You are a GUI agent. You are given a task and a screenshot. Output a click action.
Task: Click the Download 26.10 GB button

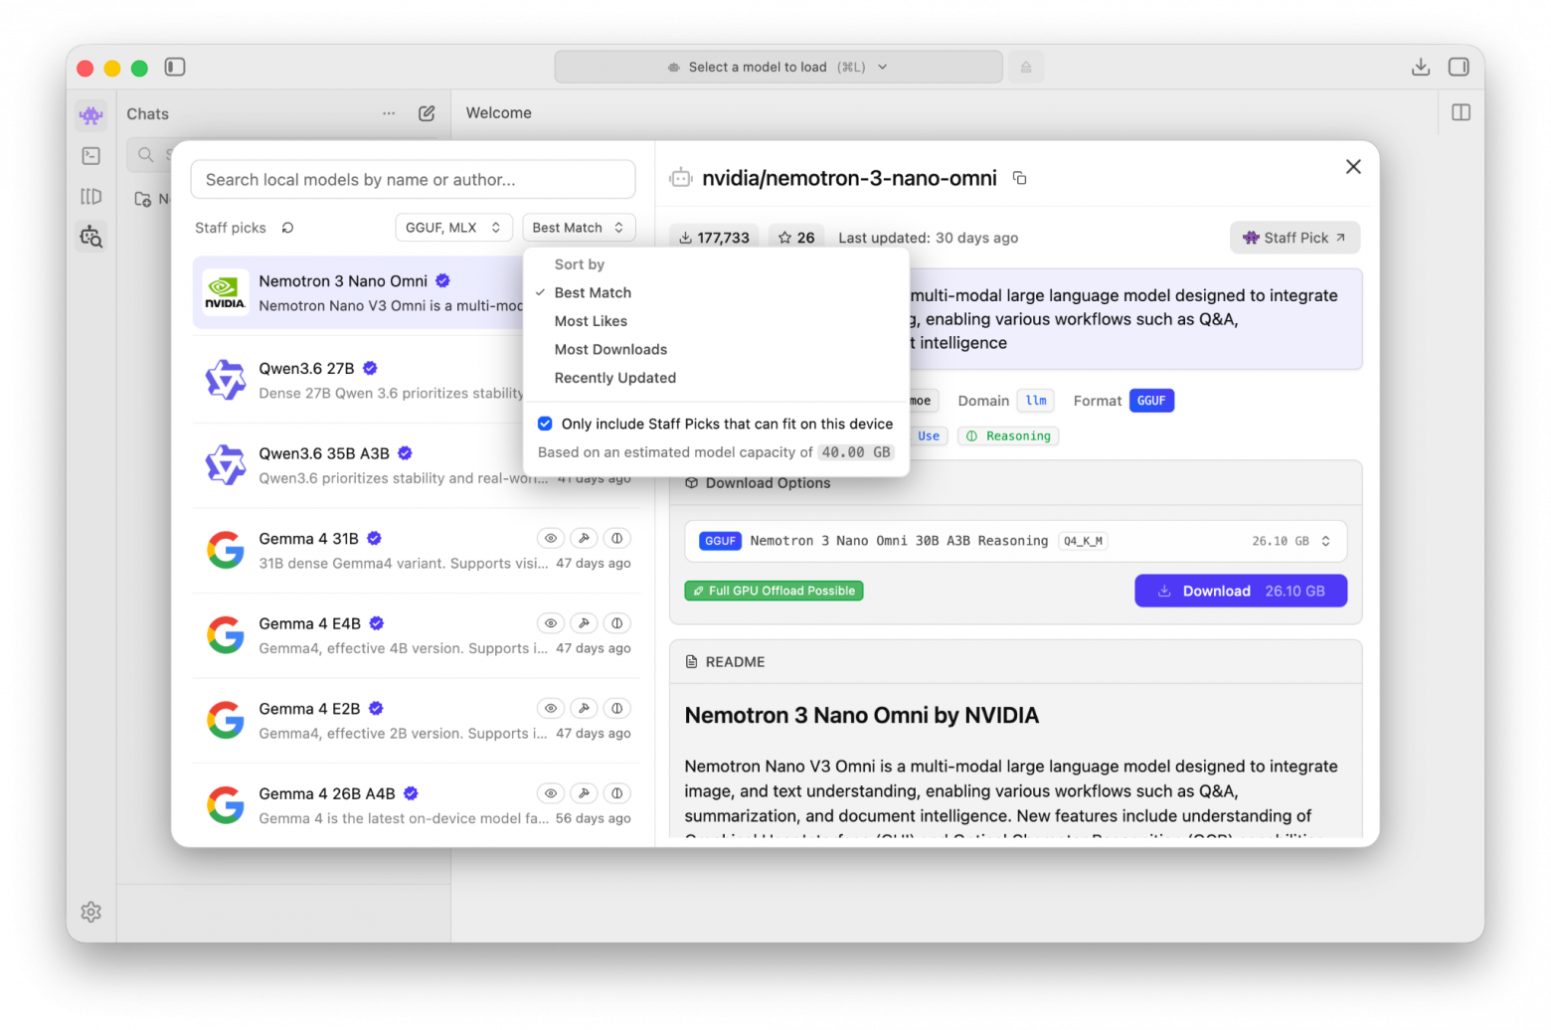(1241, 591)
